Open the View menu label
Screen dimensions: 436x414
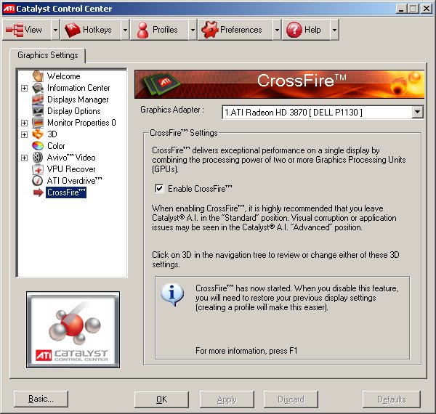[x=33, y=30]
